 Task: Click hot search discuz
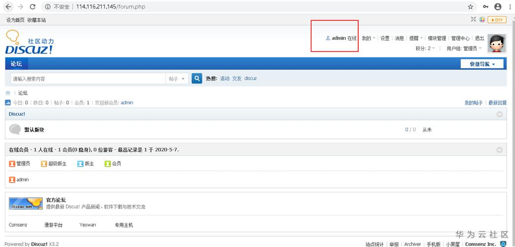click(251, 78)
